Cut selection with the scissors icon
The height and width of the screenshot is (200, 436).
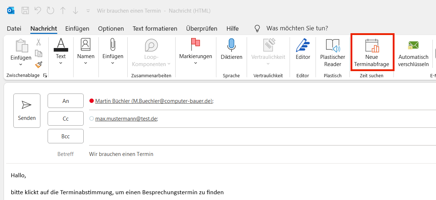pyautogui.click(x=39, y=42)
